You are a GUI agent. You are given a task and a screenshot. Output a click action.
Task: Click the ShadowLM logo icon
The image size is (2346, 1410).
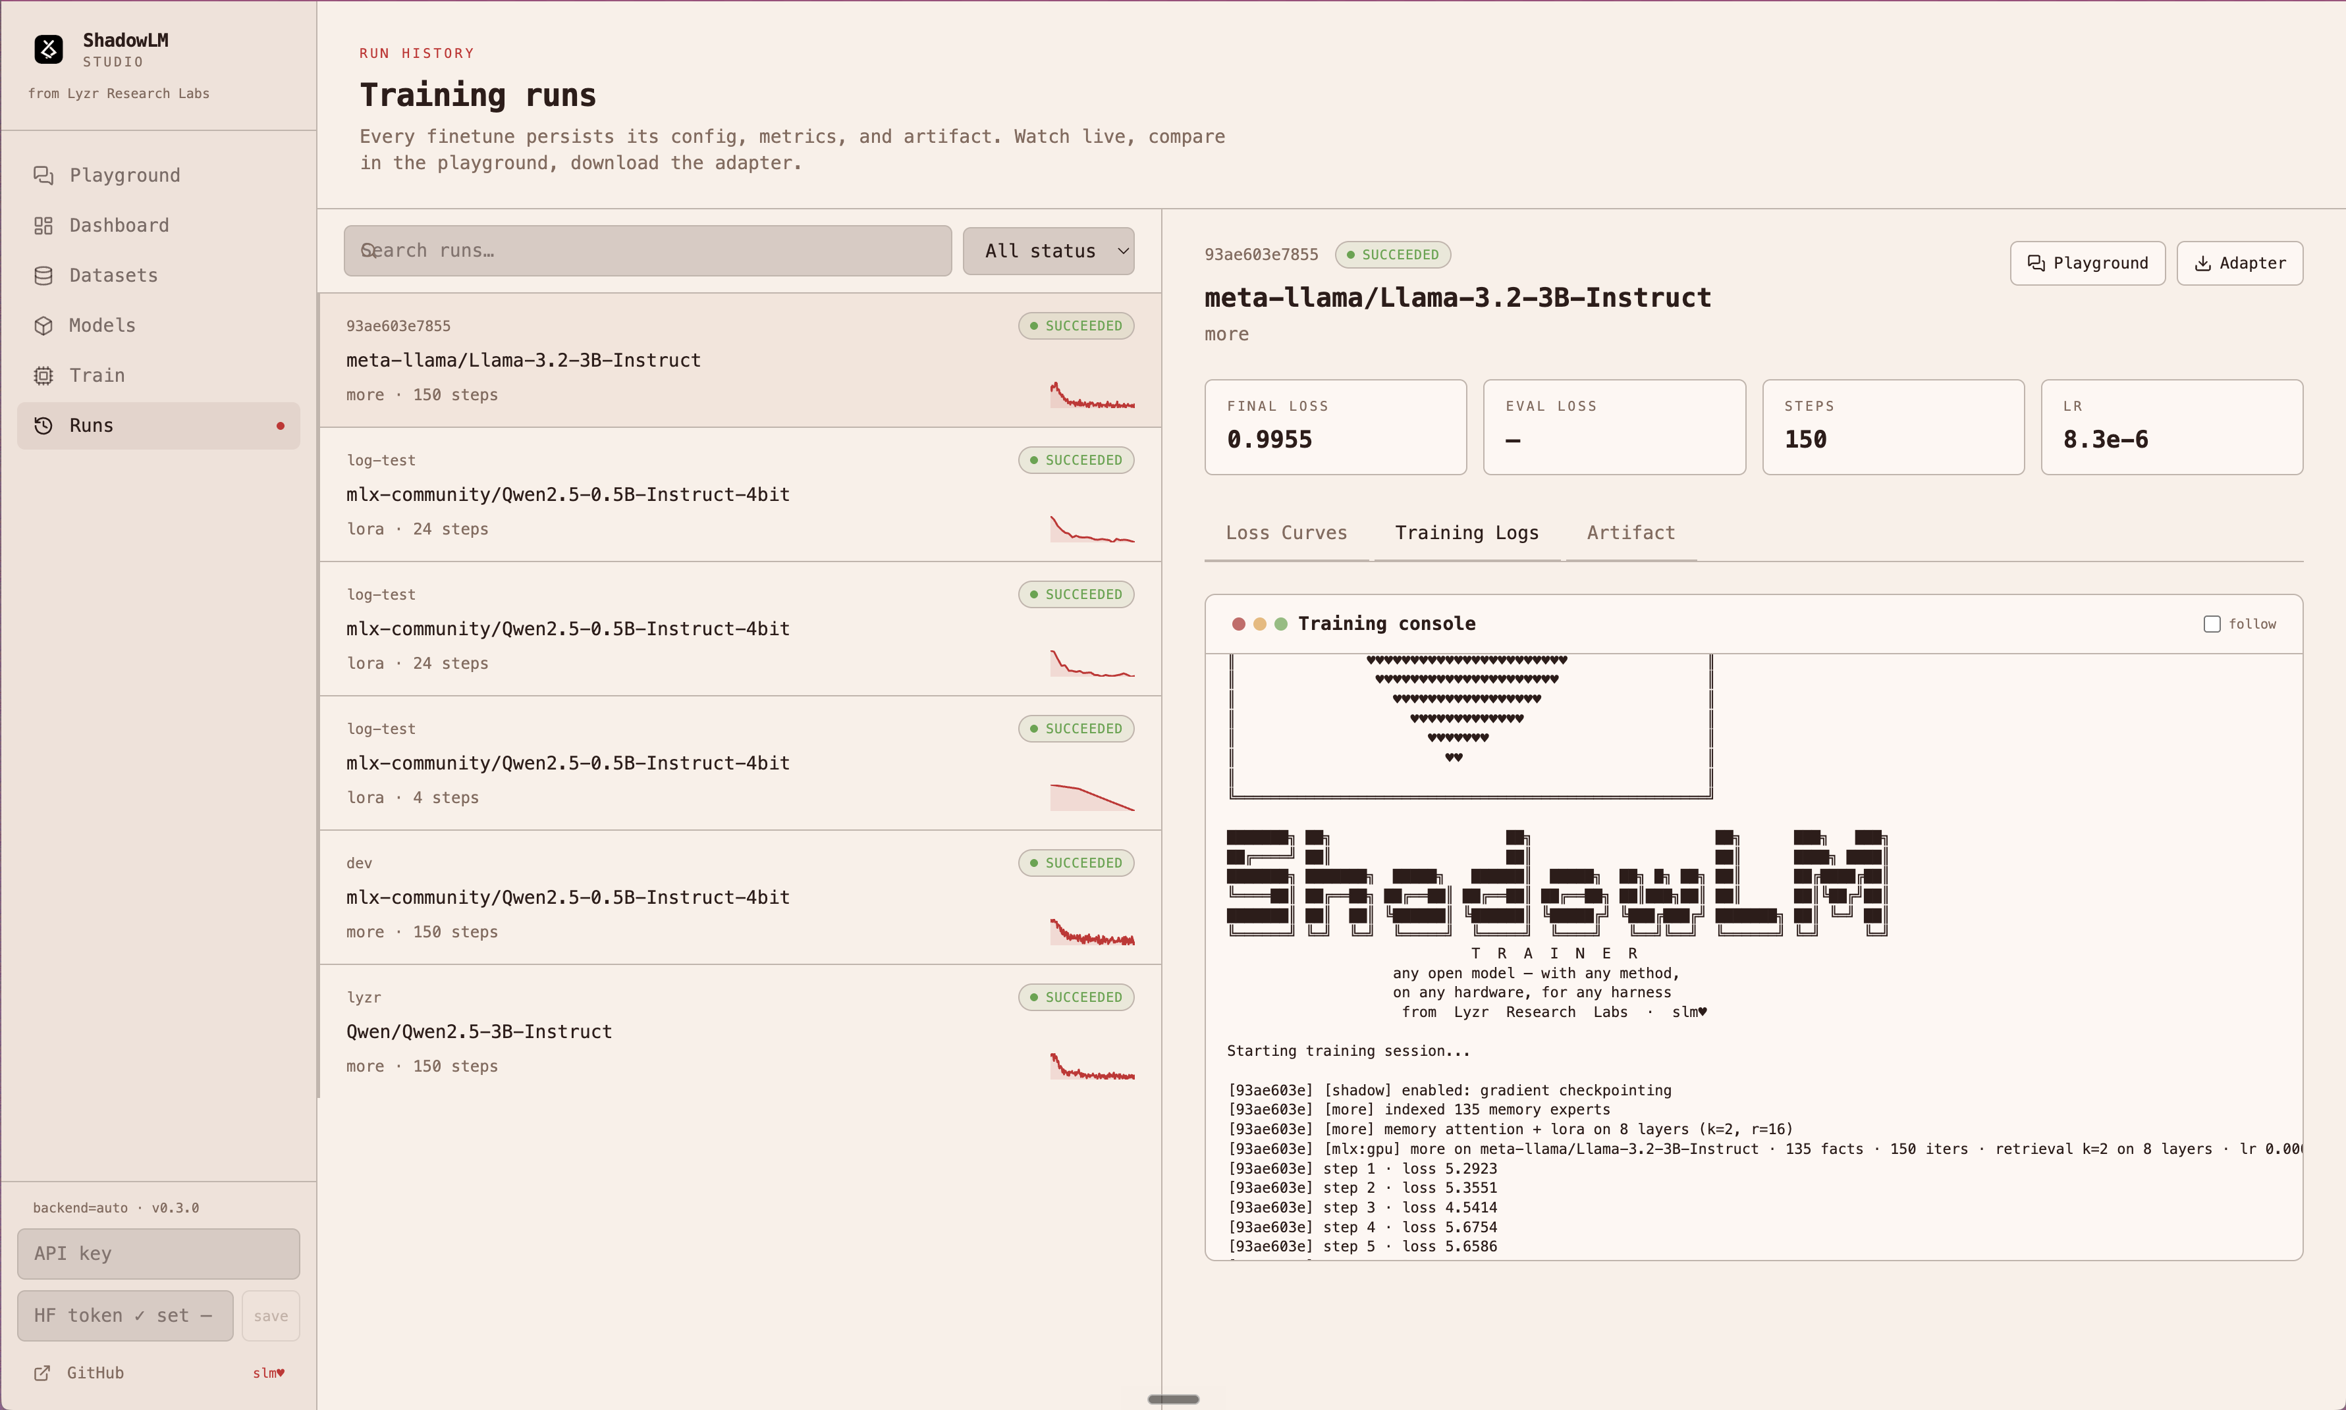(x=49, y=49)
